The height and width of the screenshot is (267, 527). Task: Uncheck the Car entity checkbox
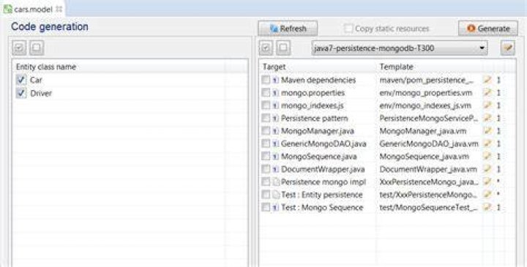pos(21,80)
